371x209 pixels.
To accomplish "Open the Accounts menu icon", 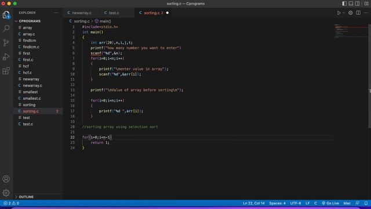I will [x=6, y=179].
